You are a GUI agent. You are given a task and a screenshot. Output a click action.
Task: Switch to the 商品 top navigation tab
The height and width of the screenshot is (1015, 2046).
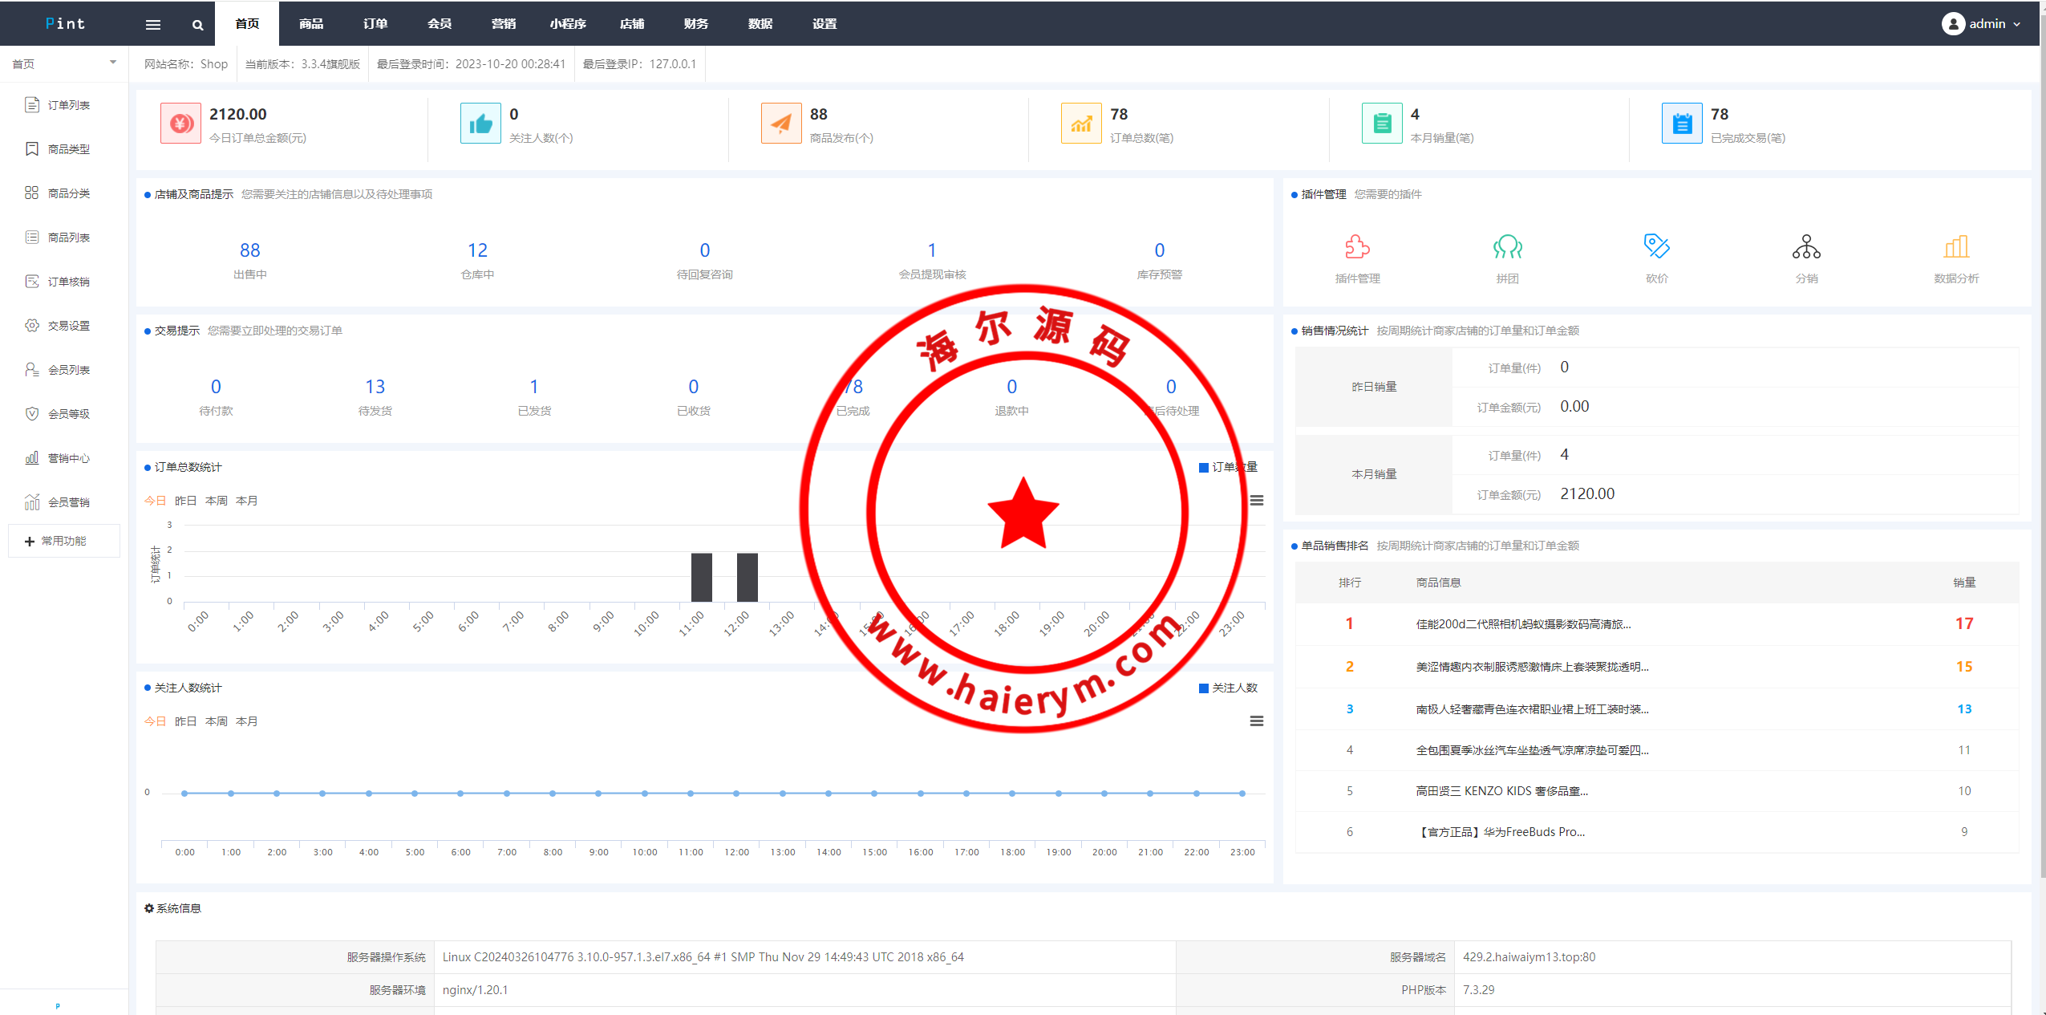(311, 24)
